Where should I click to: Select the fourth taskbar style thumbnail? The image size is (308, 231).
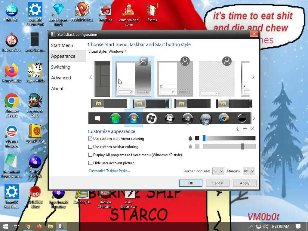pyautogui.click(x=234, y=103)
